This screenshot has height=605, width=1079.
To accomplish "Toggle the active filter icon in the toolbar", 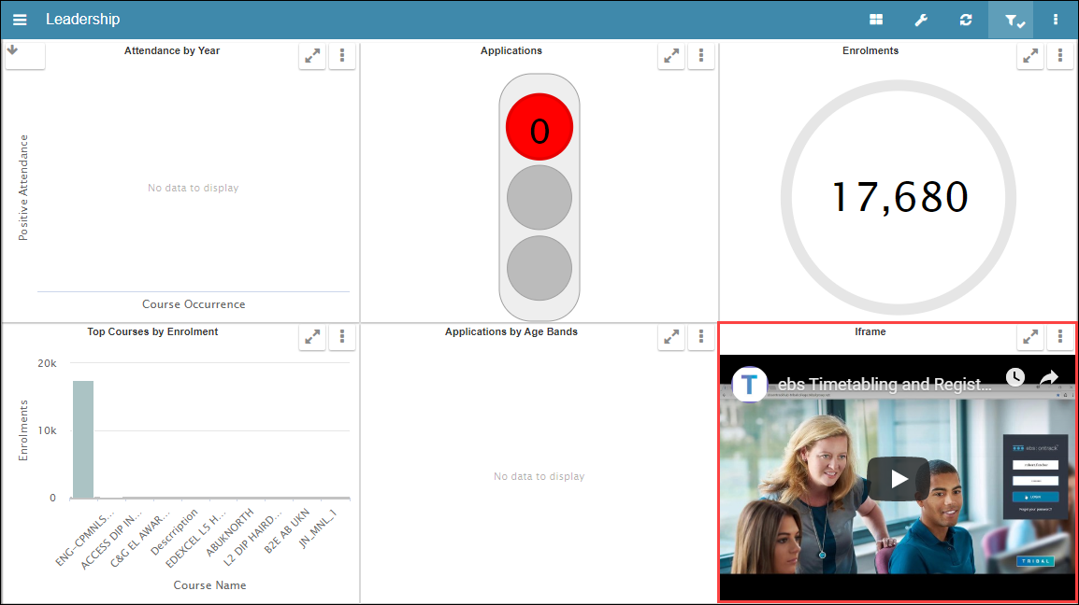I will [1011, 19].
